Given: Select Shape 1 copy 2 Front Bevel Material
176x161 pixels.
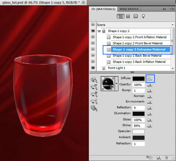Looking at the screenshot, I should [138, 43].
